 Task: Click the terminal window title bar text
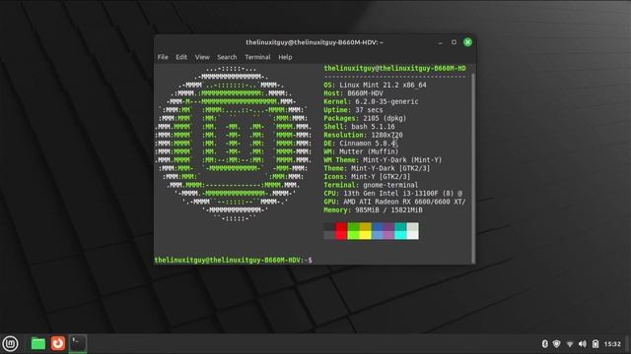point(315,42)
